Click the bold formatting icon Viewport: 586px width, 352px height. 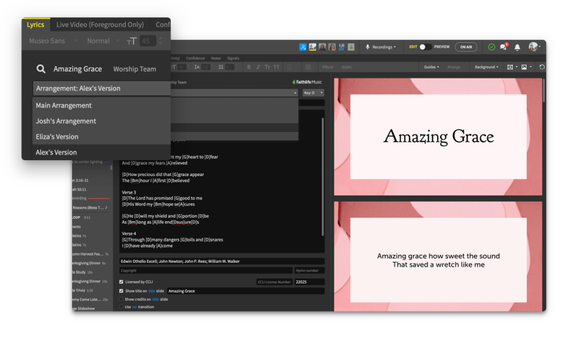249,67
